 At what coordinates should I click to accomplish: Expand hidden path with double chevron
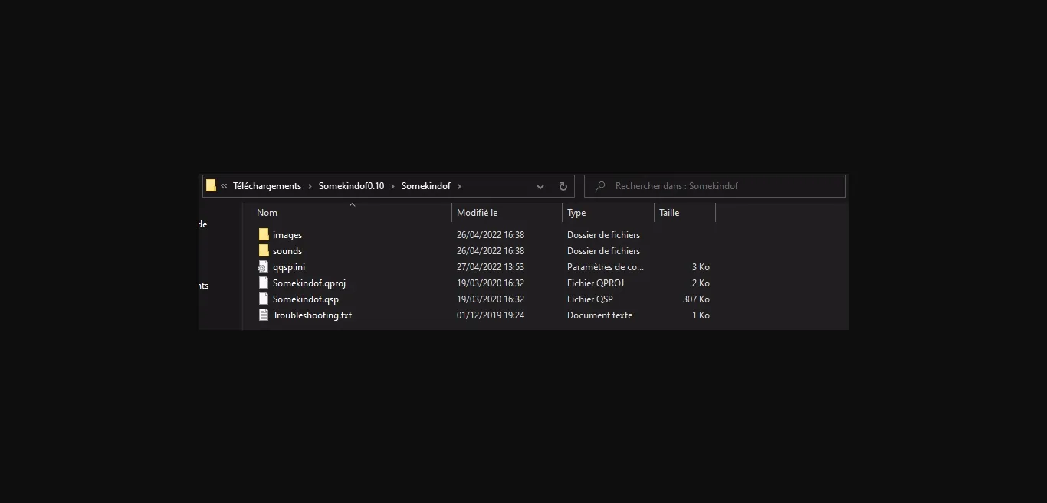pos(224,186)
